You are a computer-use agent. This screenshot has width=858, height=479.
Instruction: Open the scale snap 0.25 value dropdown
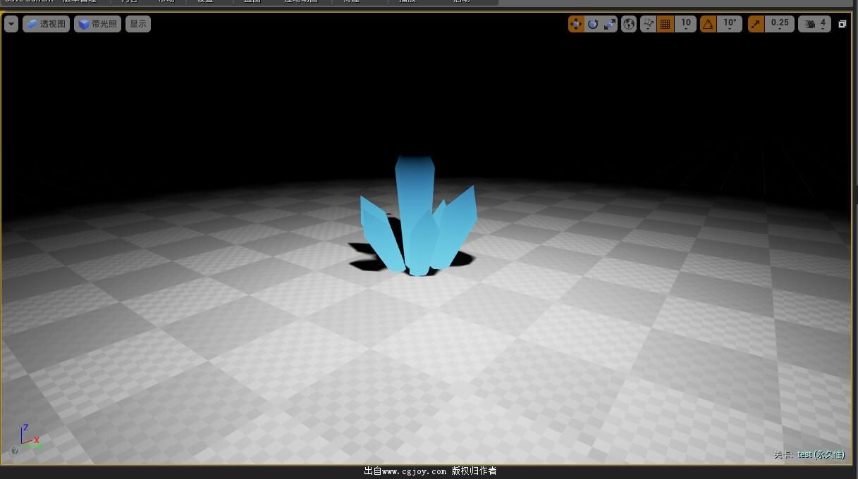pyautogui.click(x=780, y=24)
